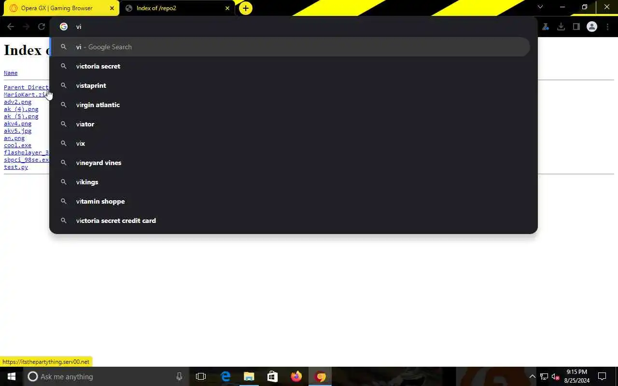Open Chrome Labs flask icon
The width and height of the screenshot is (618, 386).
(546, 27)
